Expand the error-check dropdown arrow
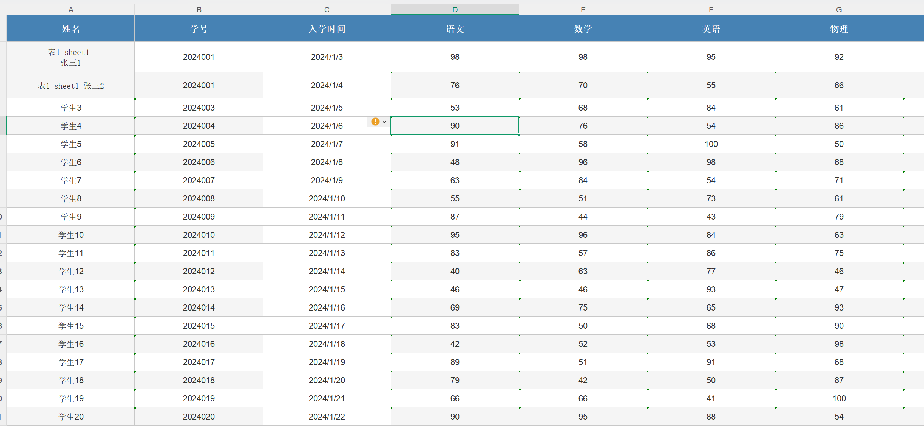924x426 pixels. [x=384, y=122]
